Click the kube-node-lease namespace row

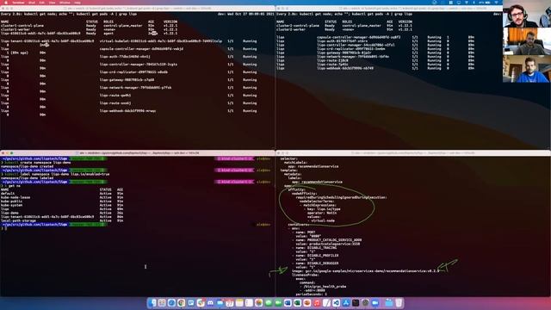click(62, 197)
